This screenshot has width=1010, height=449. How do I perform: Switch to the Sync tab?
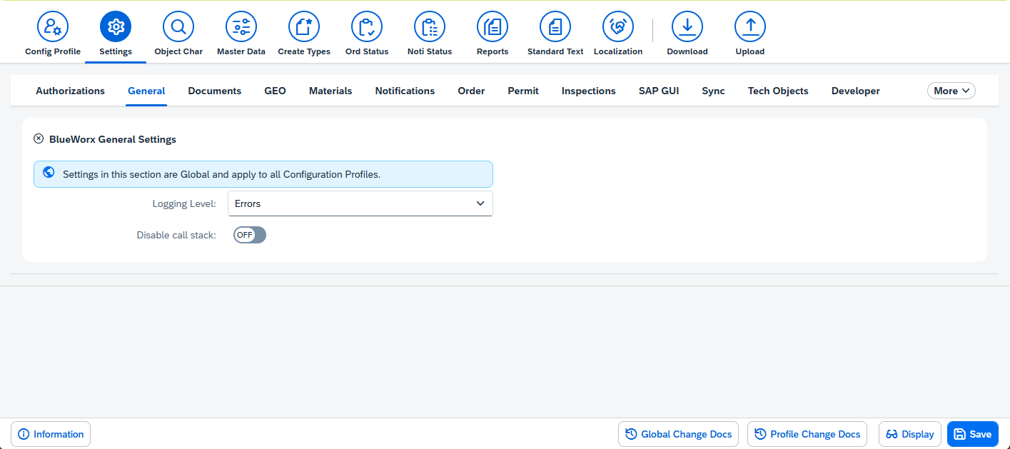(714, 91)
